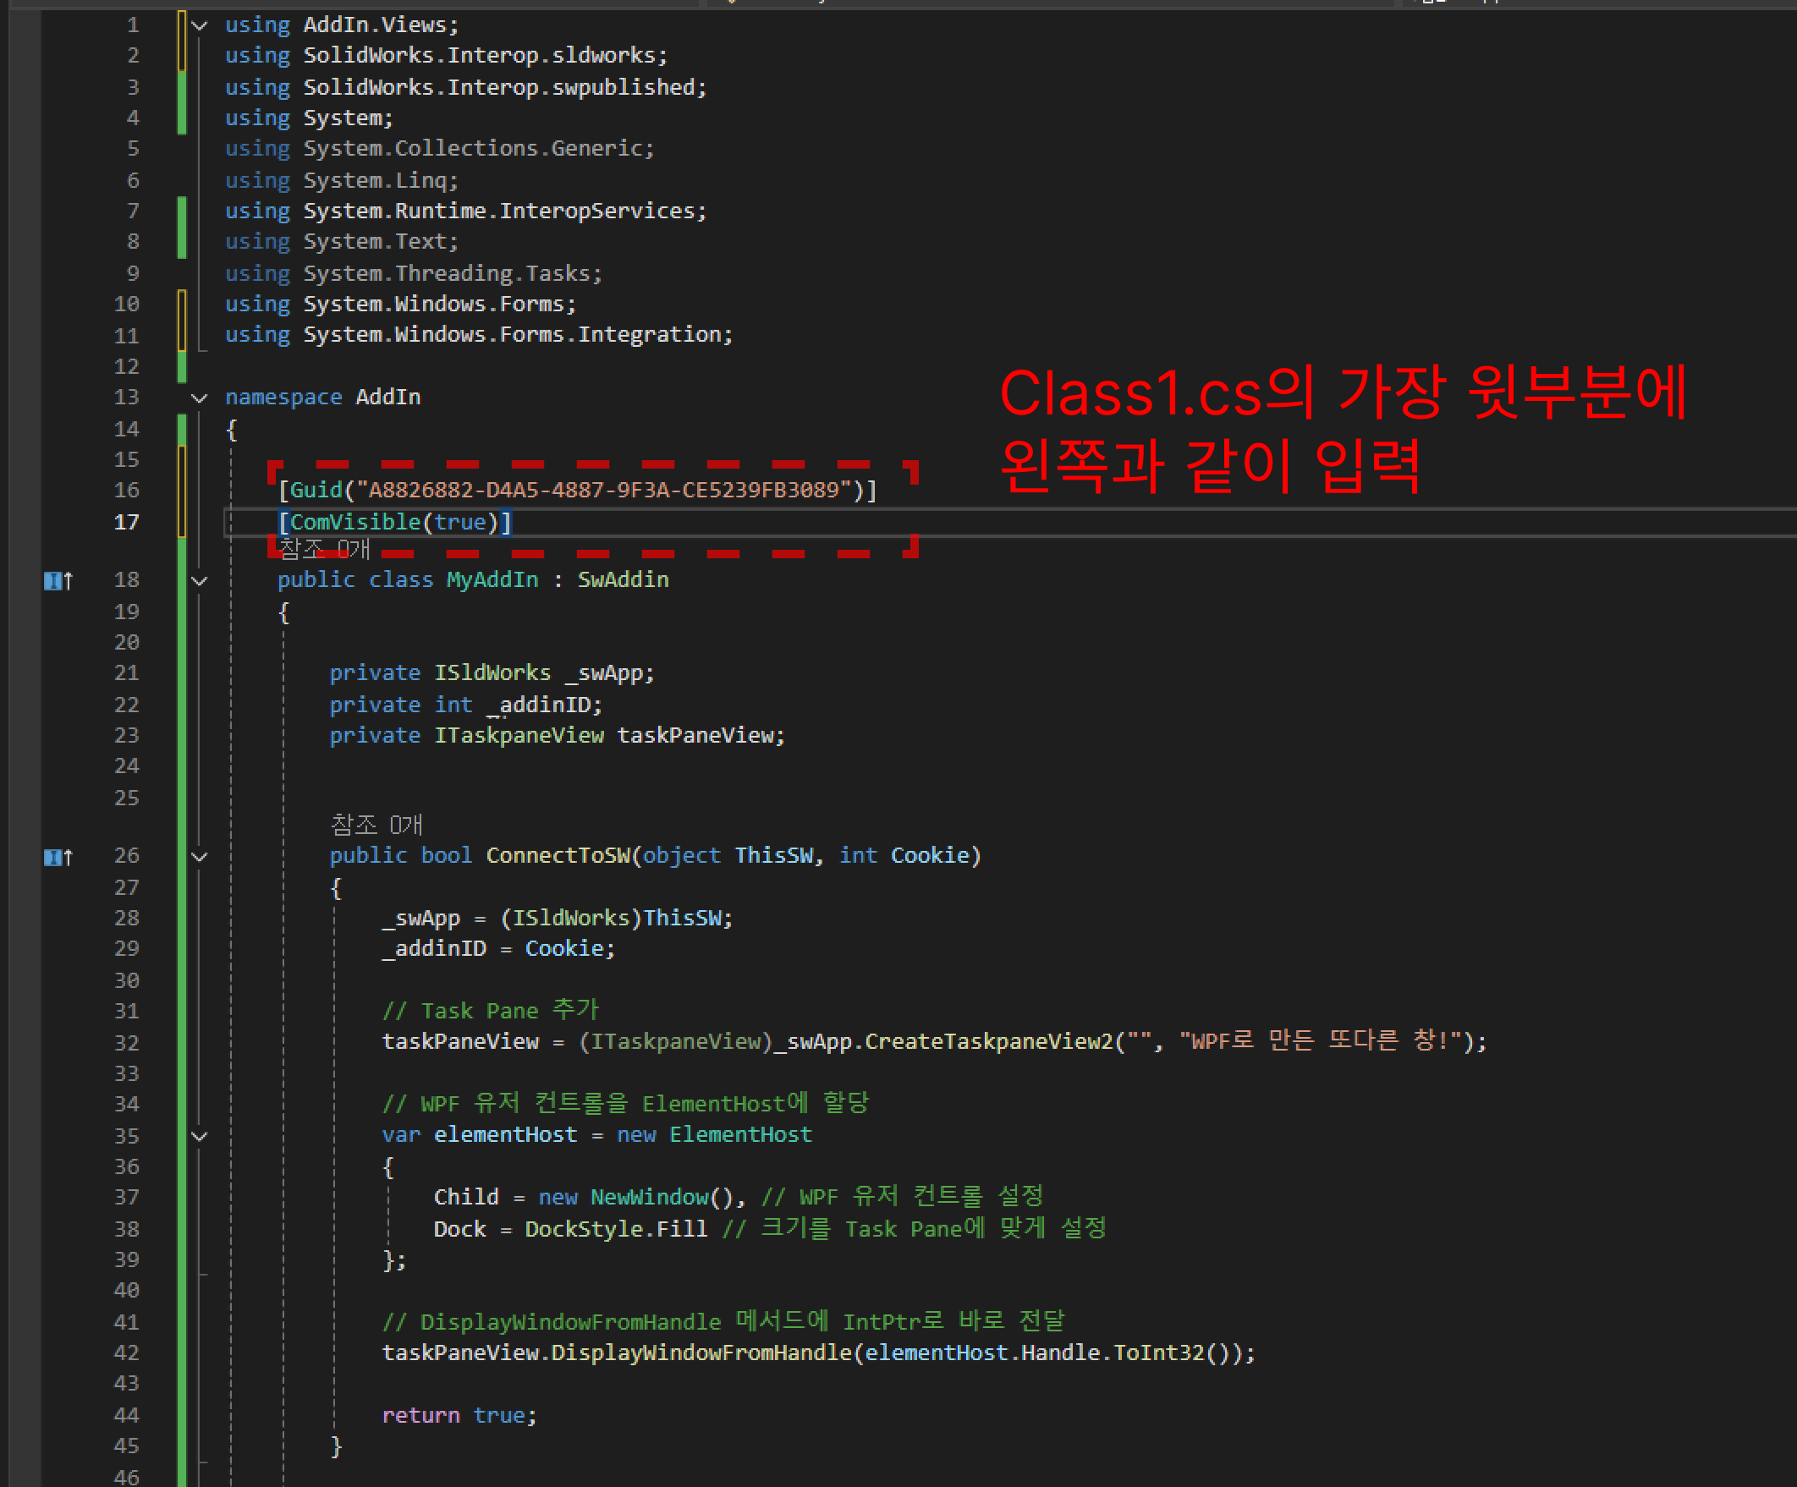Click the ElementHost type after new

point(740,1135)
